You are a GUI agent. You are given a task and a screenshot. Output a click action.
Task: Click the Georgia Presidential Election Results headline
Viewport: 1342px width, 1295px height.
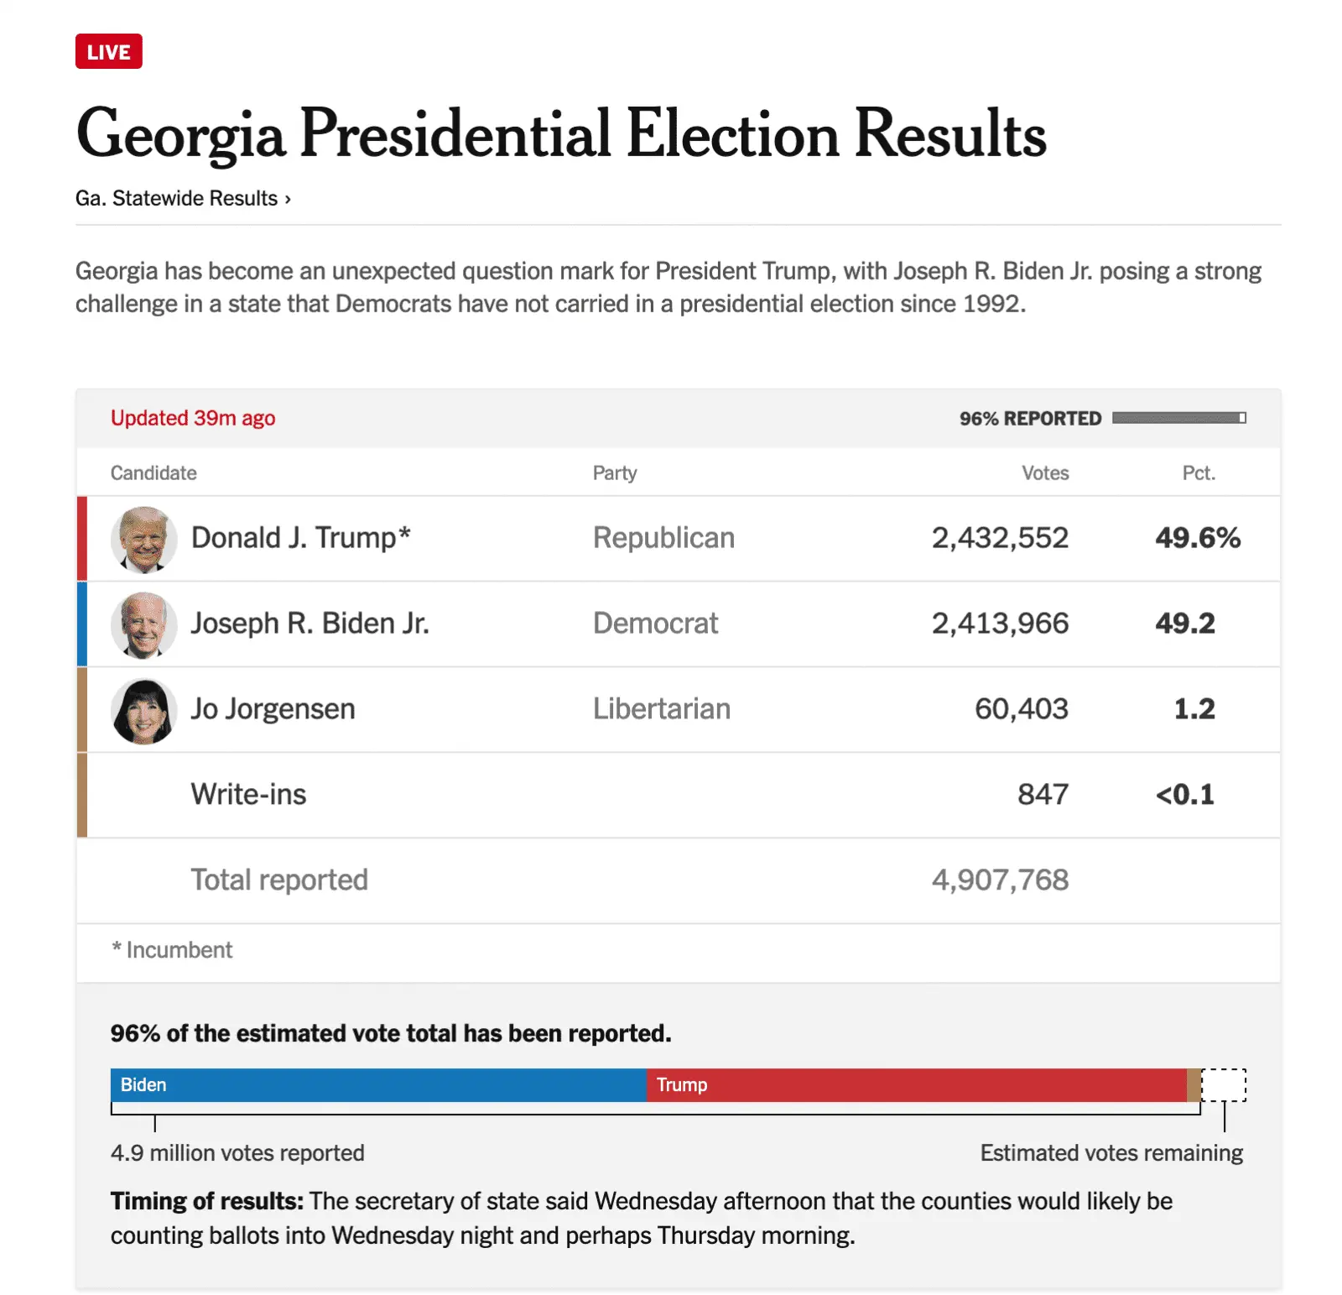[x=562, y=134]
